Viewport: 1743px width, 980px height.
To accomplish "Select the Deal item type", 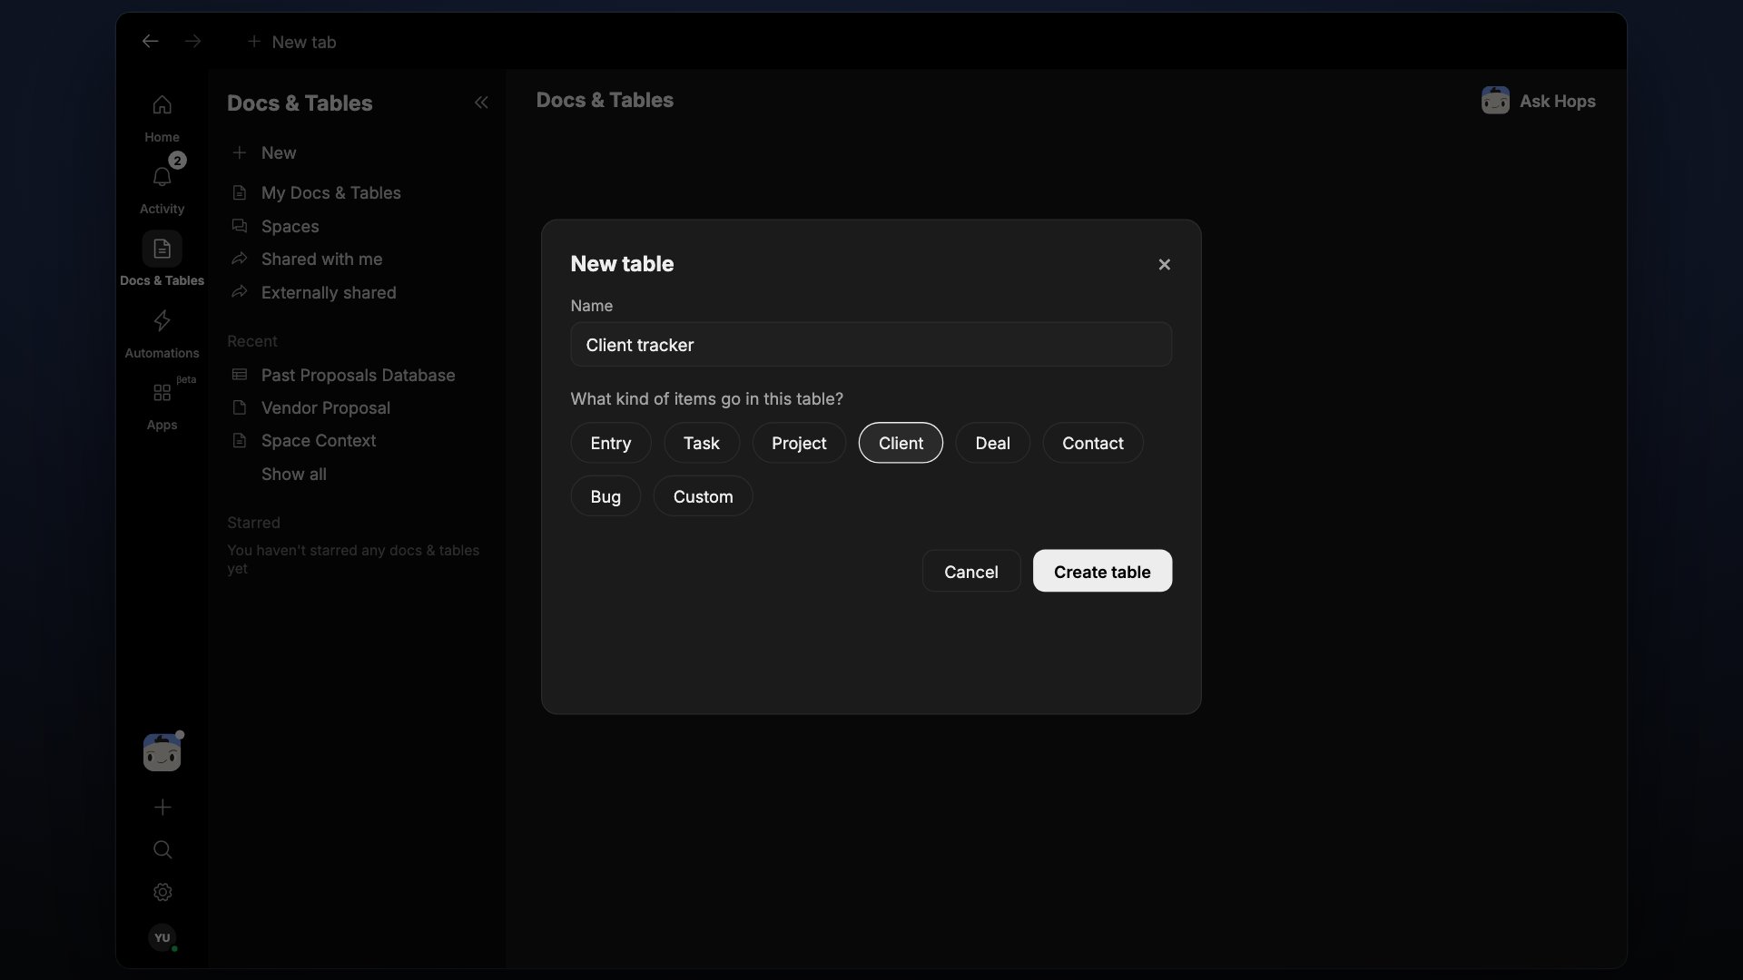I will click(x=992, y=443).
